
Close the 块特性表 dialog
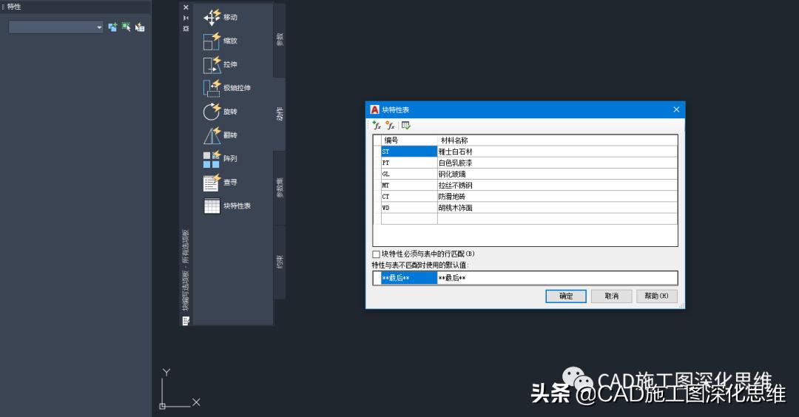(x=676, y=109)
